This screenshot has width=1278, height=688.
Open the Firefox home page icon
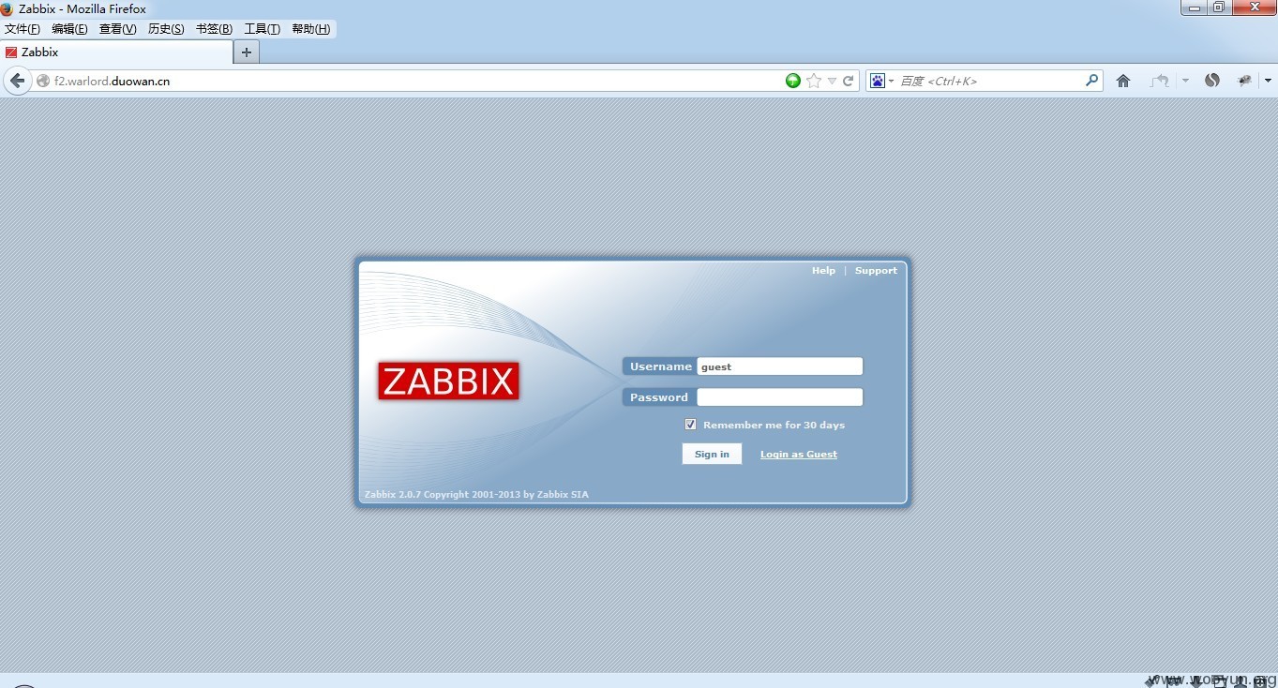1123,81
